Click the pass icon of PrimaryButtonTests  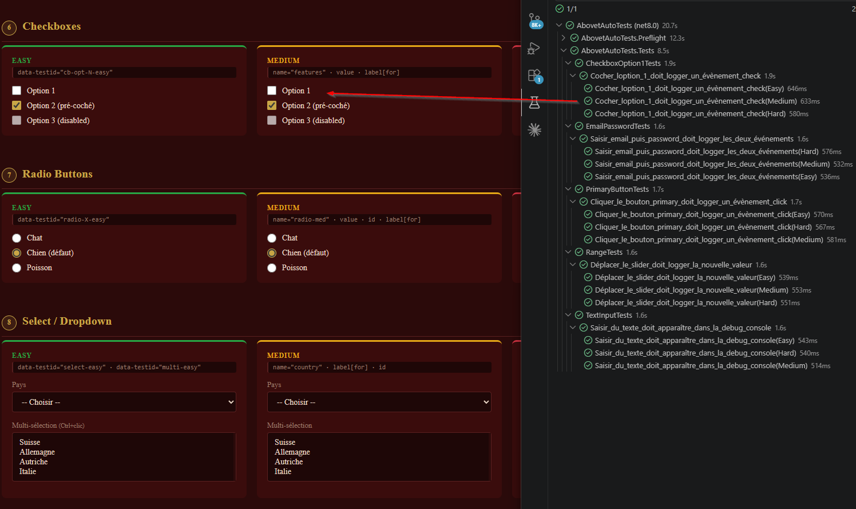pos(579,189)
